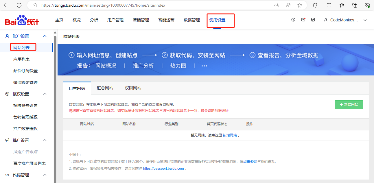Click the user avatar icon beside CodeMonkey
This screenshot has width=374, height=183.
pos(326,20)
